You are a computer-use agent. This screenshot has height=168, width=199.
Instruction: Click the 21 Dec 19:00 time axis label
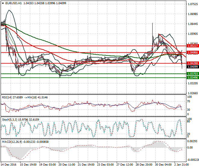86,165
